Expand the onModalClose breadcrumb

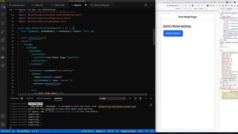point(47,10)
